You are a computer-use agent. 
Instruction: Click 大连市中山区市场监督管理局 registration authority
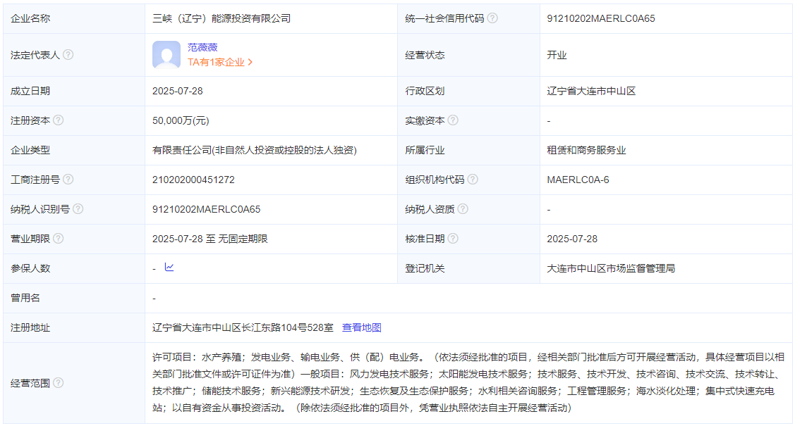pyautogui.click(x=611, y=269)
